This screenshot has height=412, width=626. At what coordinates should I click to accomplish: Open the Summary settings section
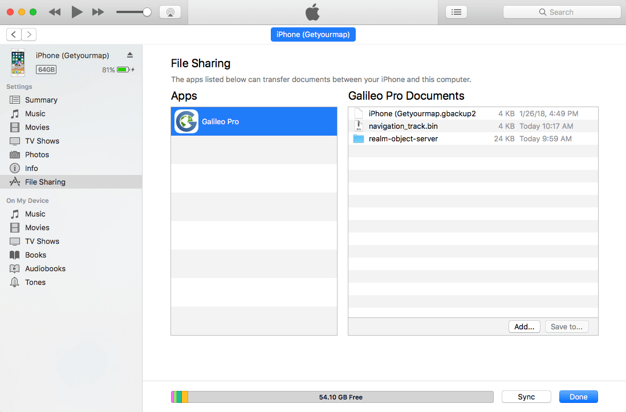tap(41, 100)
